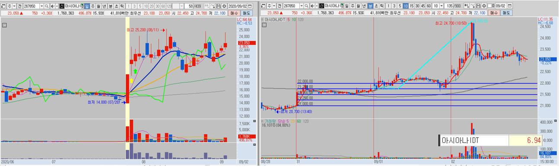Viewport: 559px width, 167px height.
Task: Choose 30-minute interval button in right chart
Action: (417, 6)
